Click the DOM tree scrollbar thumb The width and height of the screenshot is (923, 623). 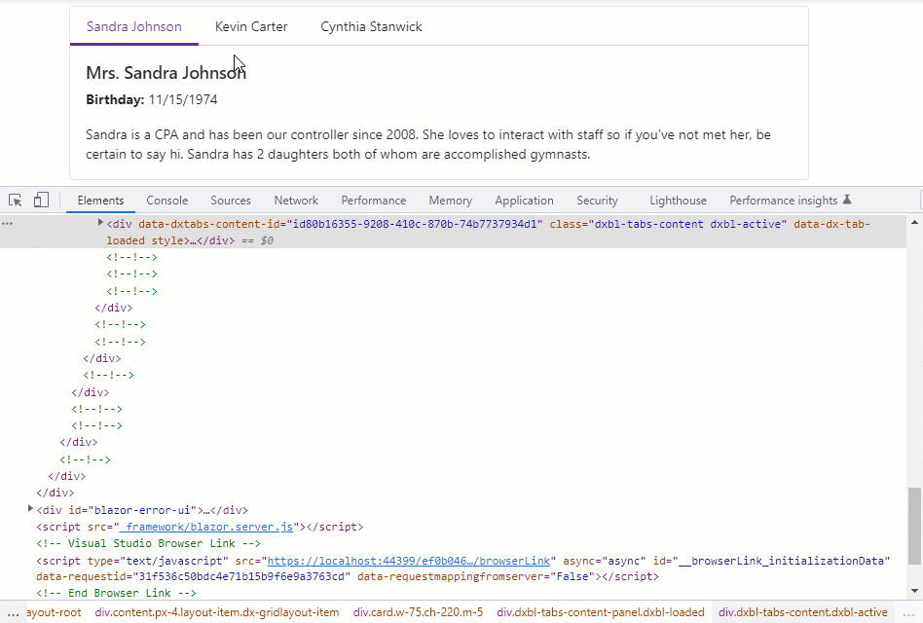coord(914,526)
